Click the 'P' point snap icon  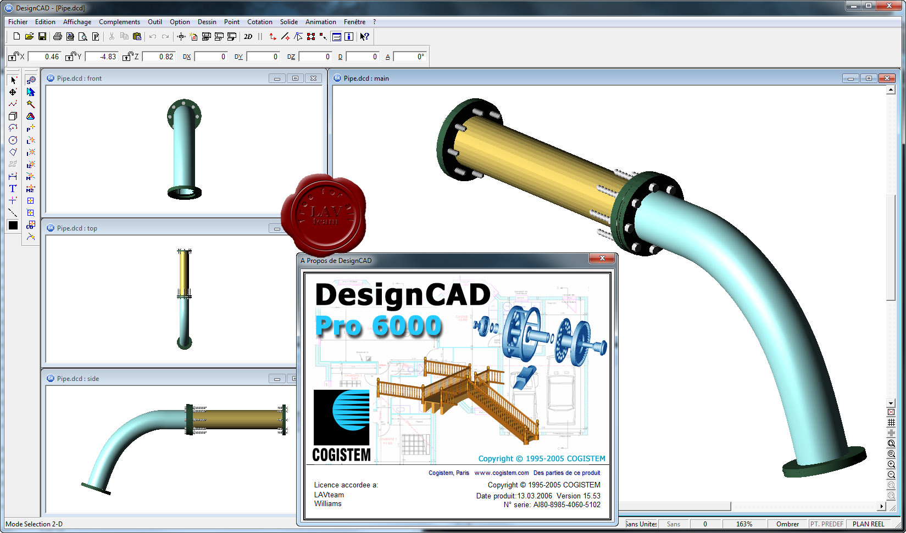coord(31,128)
